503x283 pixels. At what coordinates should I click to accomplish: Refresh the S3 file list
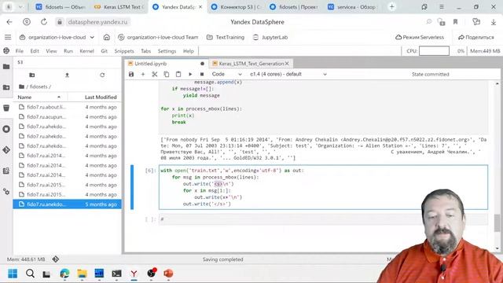(102, 75)
